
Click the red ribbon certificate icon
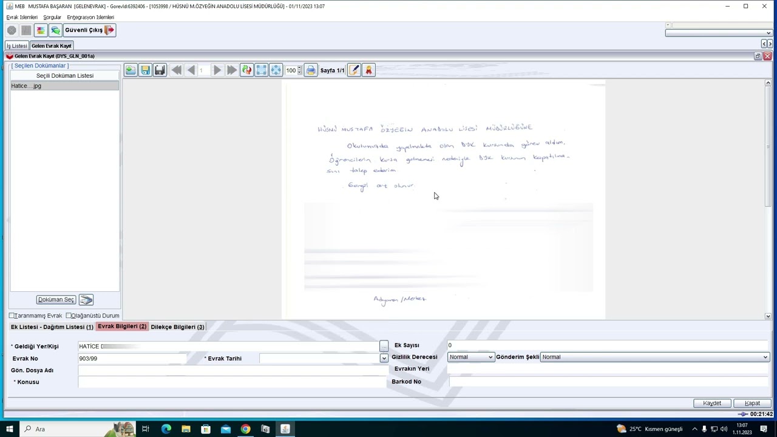(x=368, y=70)
